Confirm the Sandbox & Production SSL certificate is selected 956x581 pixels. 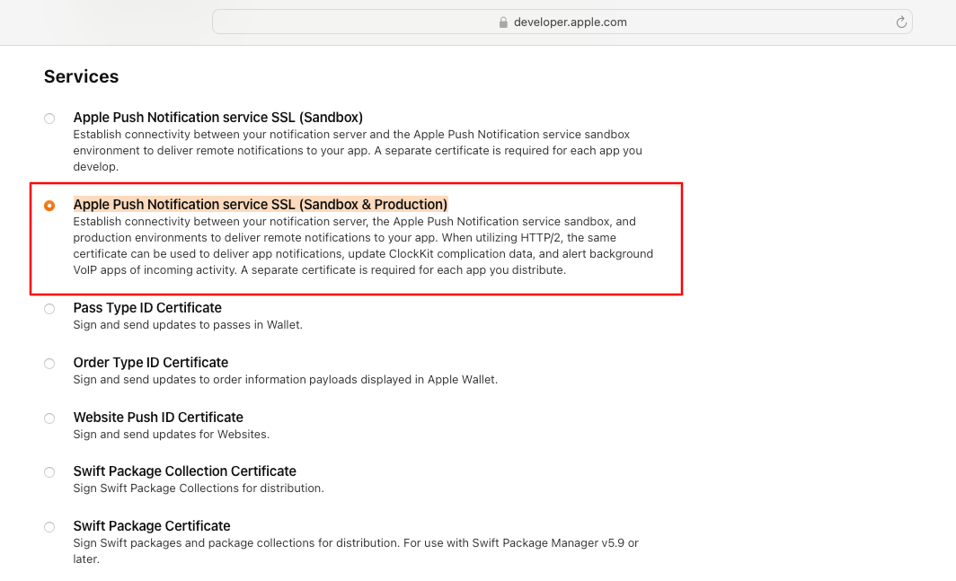(x=49, y=205)
